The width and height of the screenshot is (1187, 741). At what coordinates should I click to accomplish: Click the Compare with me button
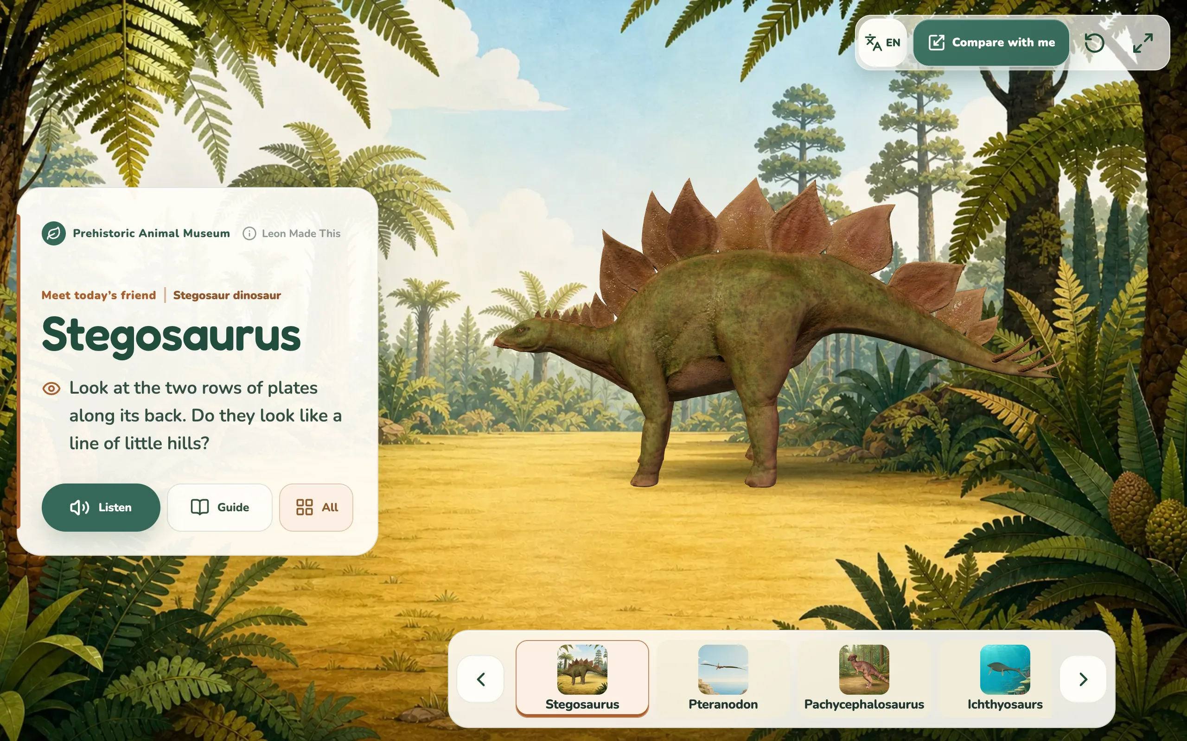(x=991, y=43)
